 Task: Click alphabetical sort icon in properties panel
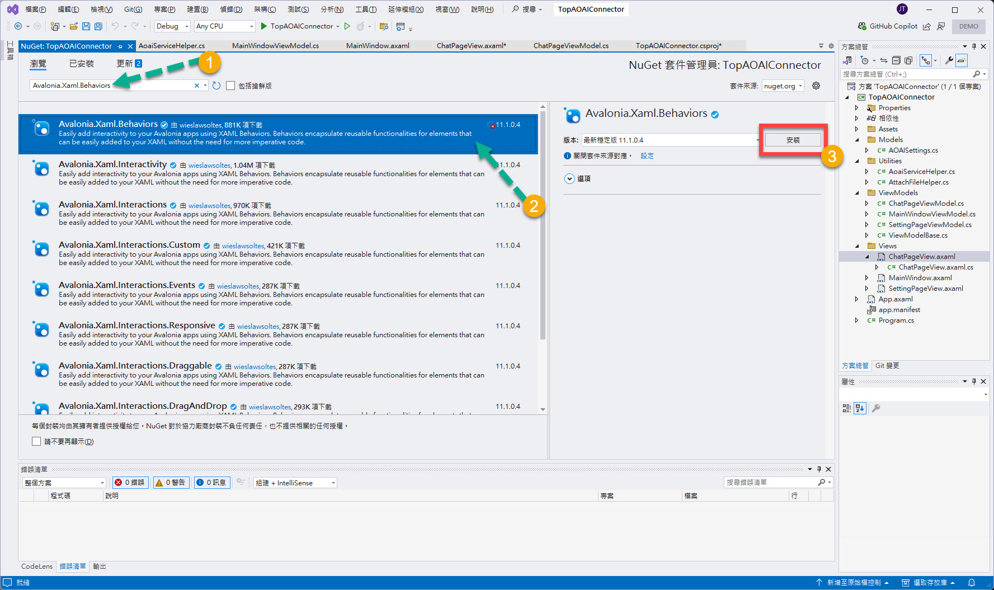(860, 408)
